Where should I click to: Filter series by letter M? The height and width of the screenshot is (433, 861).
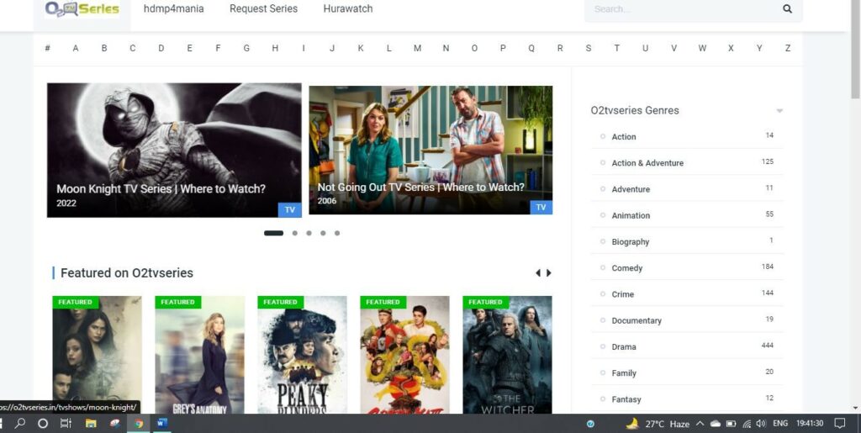(417, 49)
